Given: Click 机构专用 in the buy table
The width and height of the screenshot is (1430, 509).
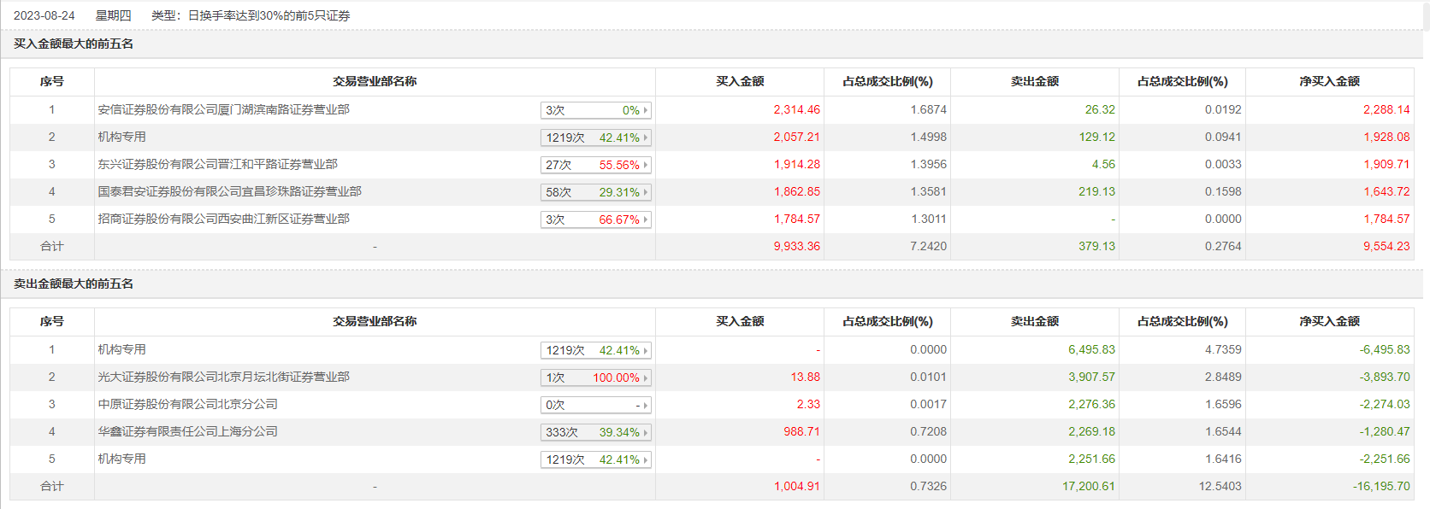Looking at the screenshot, I should coord(121,137).
